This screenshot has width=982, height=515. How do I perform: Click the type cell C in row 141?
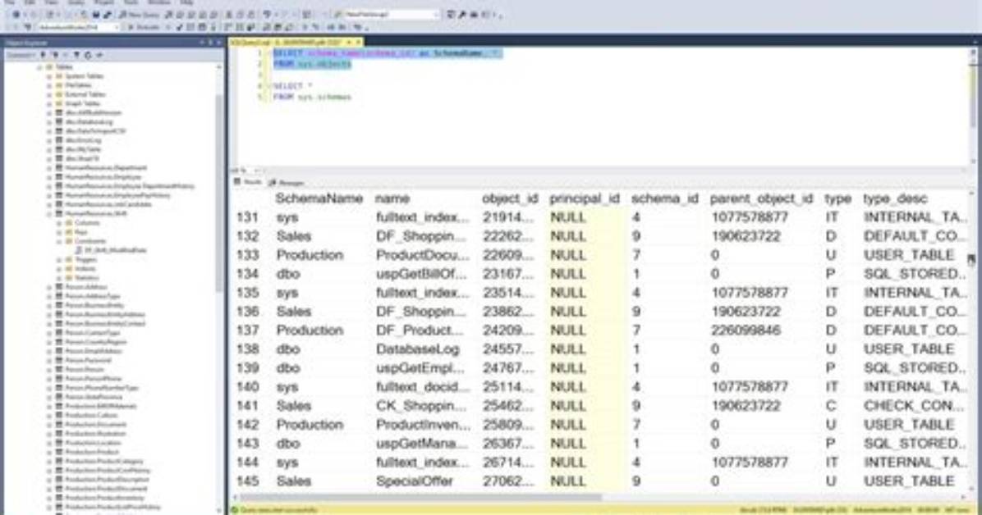click(x=831, y=405)
